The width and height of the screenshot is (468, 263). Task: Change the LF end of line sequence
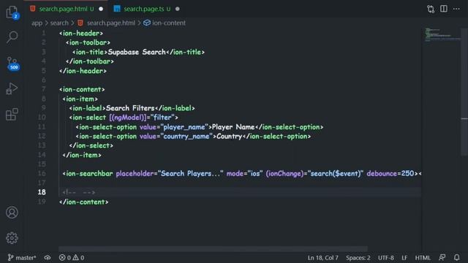pos(404,258)
